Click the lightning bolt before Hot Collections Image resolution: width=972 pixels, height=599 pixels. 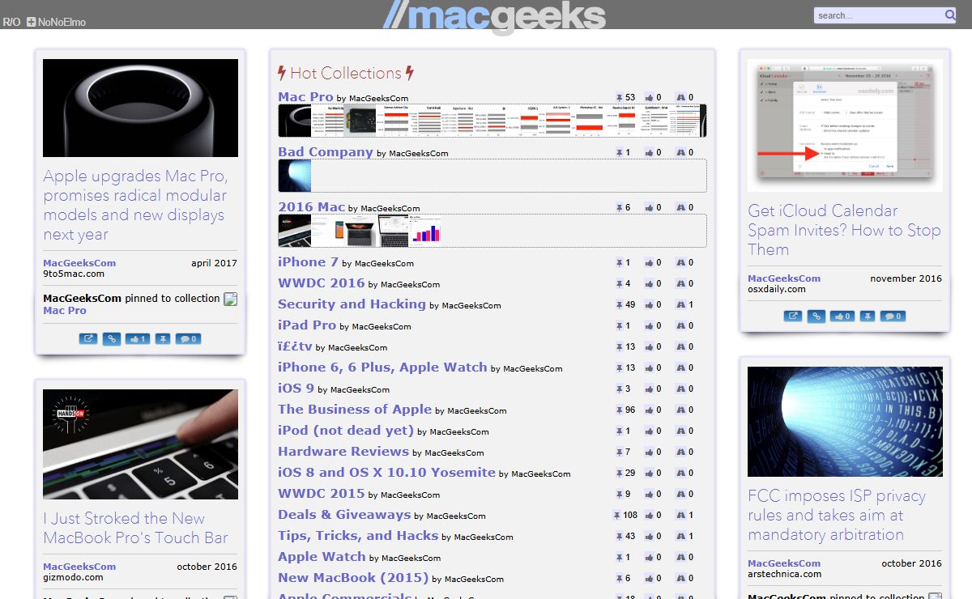[x=282, y=73]
